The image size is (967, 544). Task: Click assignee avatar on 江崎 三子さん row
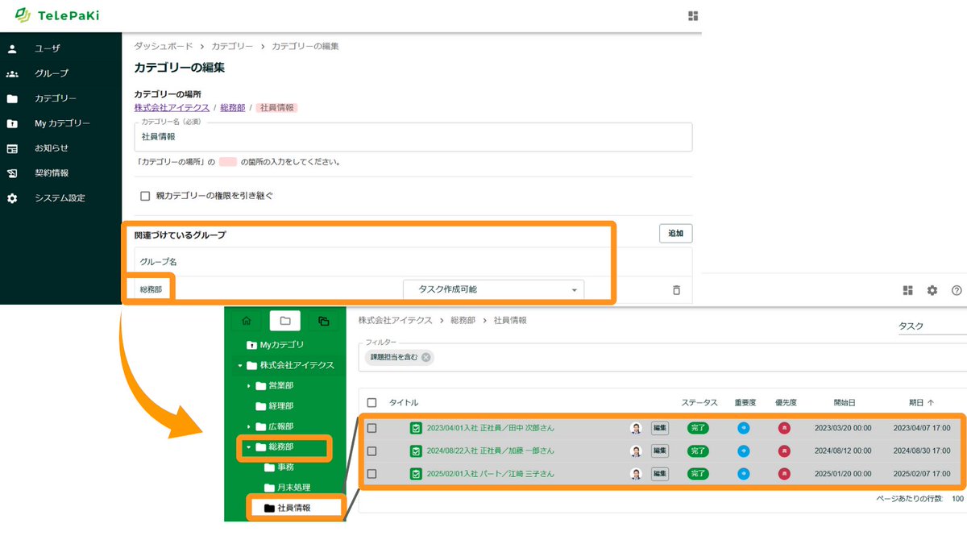point(636,474)
